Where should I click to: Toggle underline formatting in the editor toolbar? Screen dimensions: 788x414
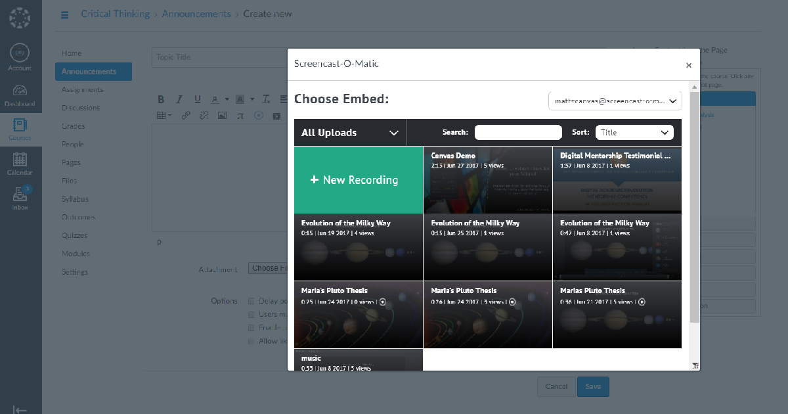point(197,99)
